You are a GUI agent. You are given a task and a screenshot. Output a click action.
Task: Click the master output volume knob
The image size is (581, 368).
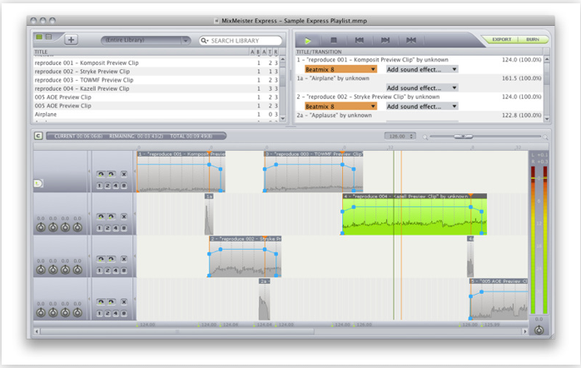click(539, 330)
